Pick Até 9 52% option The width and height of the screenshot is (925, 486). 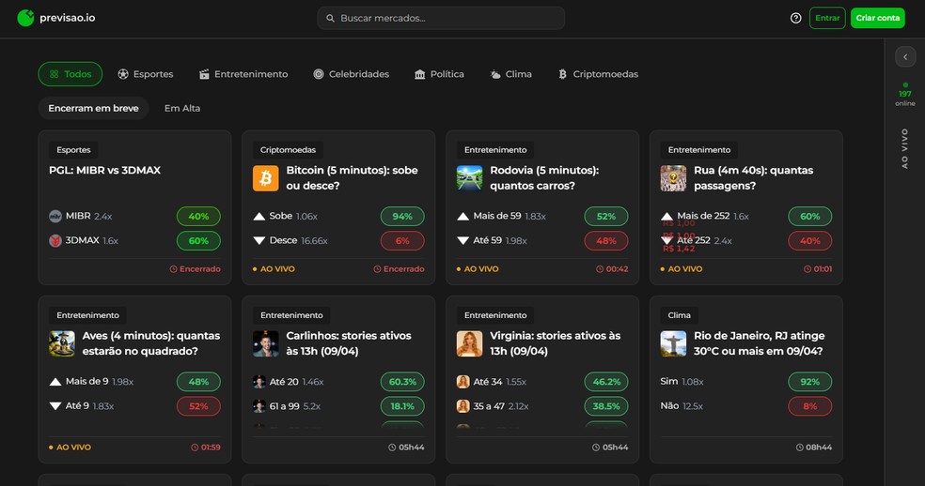pyautogui.click(x=198, y=406)
